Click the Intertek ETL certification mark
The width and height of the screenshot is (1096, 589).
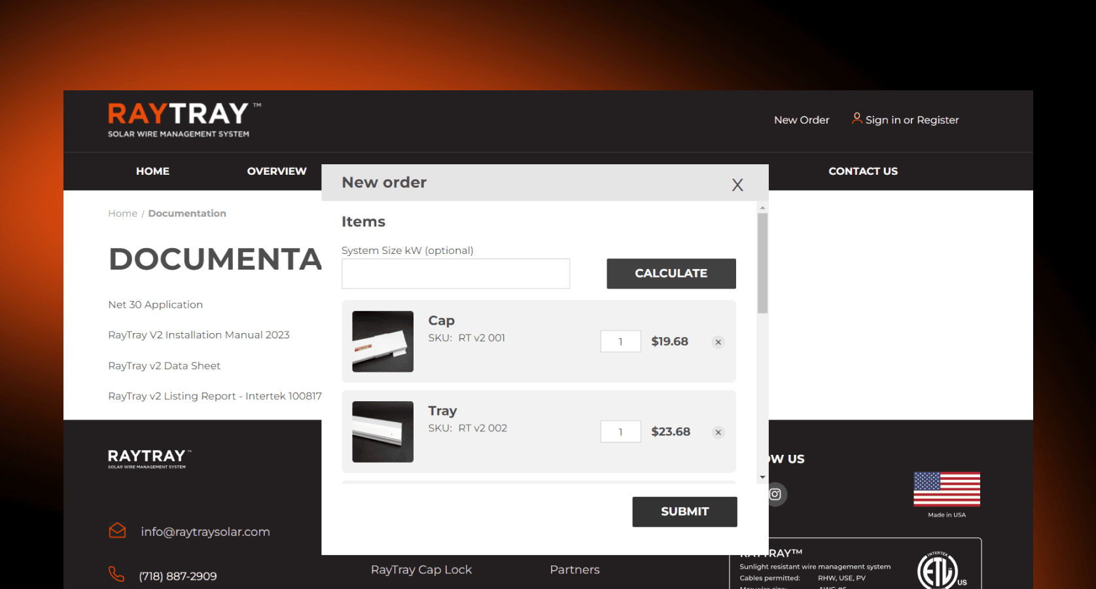coord(940,570)
